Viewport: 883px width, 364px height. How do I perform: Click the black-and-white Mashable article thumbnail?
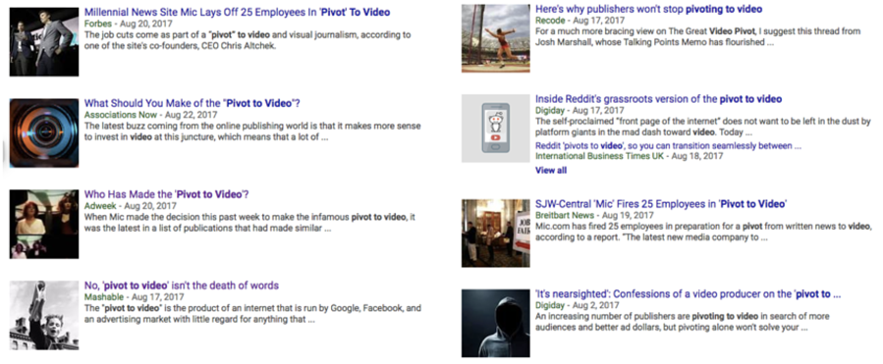(44, 315)
